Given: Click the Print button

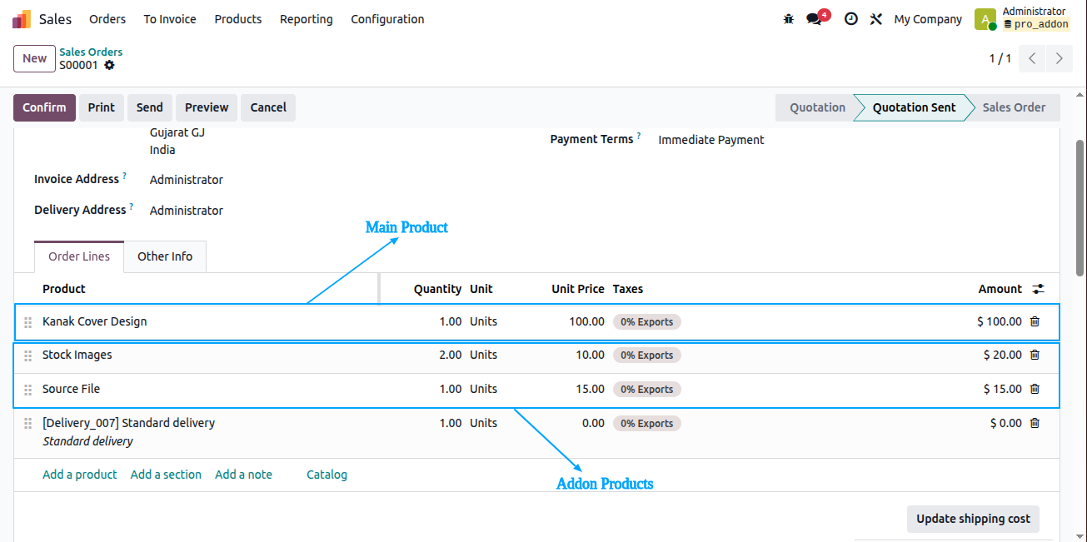Looking at the screenshot, I should [x=102, y=107].
